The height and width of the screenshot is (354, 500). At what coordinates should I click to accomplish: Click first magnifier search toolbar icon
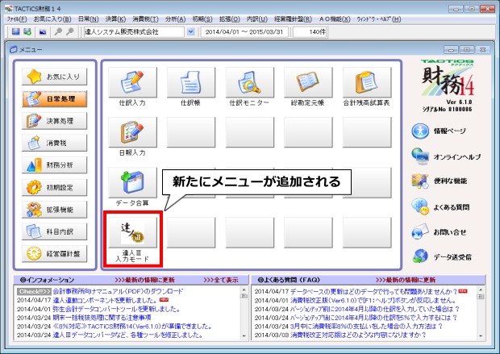58,31
